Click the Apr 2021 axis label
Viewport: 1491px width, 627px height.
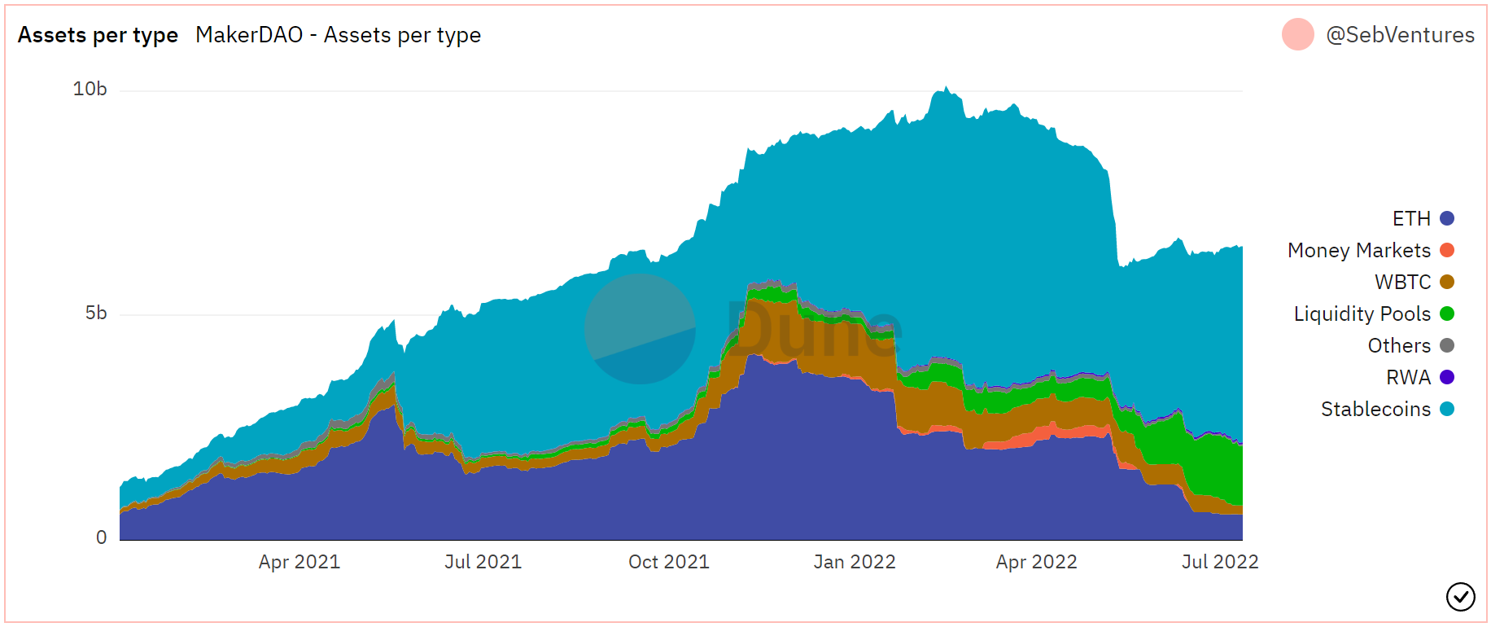point(299,562)
